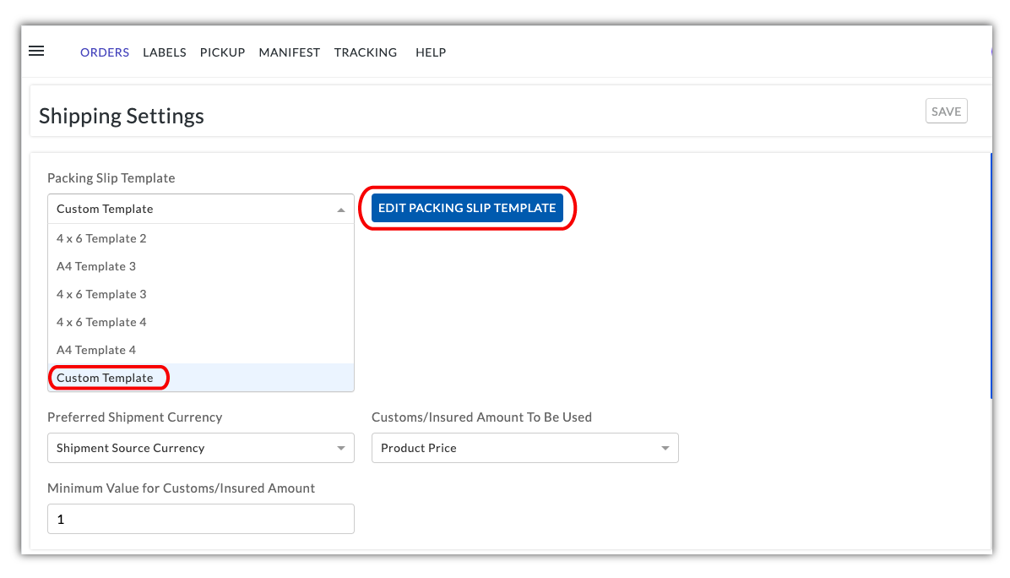The width and height of the screenshot is (1010, 578).
Task: Click EDIT PACKING SLIP TEMPLATE button
Action: (467, 208)
